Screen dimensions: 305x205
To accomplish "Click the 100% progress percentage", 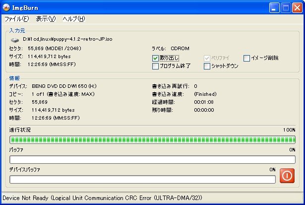I will tap(289, 130).
